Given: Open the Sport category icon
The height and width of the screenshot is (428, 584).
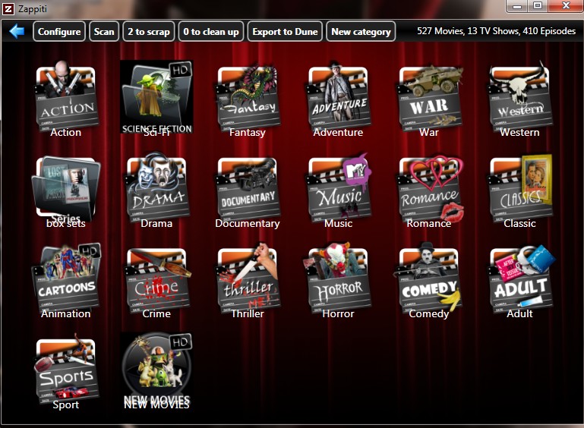Looking at the screenshot, I should (66, 370).
